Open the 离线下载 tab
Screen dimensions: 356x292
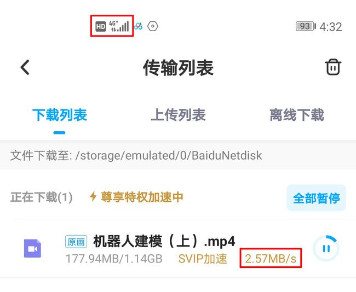click(297, 115)
